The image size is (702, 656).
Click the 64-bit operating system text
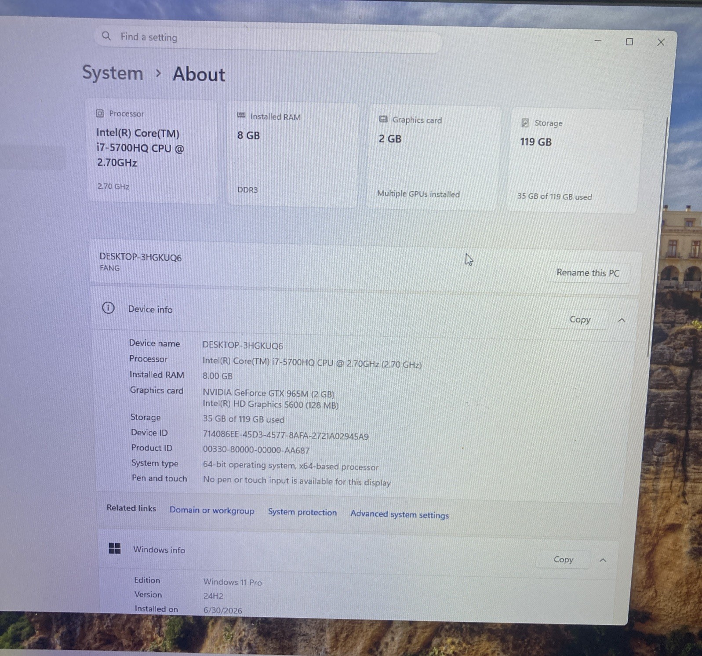tap(291, 466)
